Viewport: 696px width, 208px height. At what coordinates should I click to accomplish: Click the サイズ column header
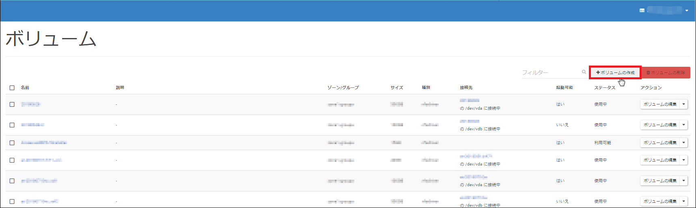pyautogui.click(x=396, y=88)
